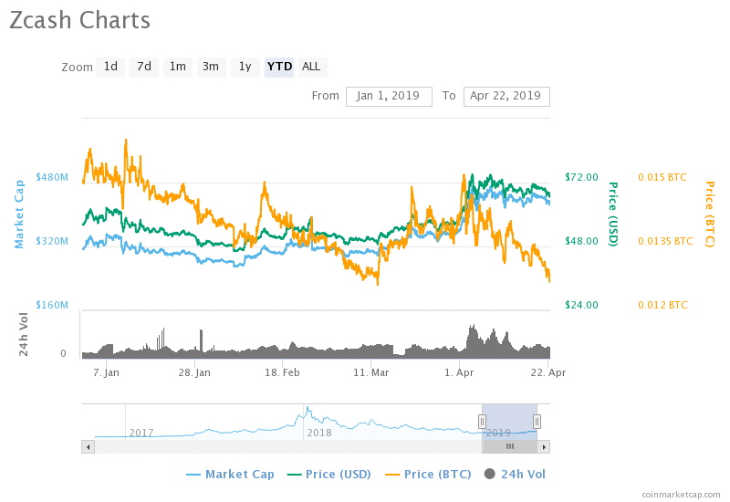Screen dimensions: 730x502
Task: Click the 0.015 BTC axis label
Action: click(662, 177)
